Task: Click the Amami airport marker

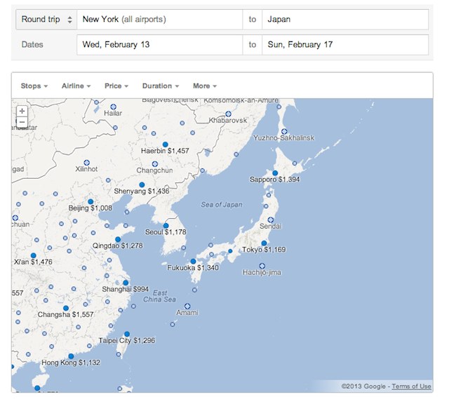Action: (x=187, y=307)
